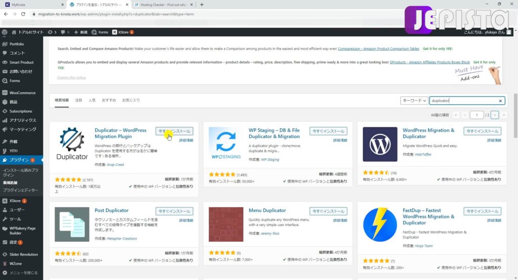Install FastDup plugin now
Screen dimensions: 518x280
click(x=482, y=211)
